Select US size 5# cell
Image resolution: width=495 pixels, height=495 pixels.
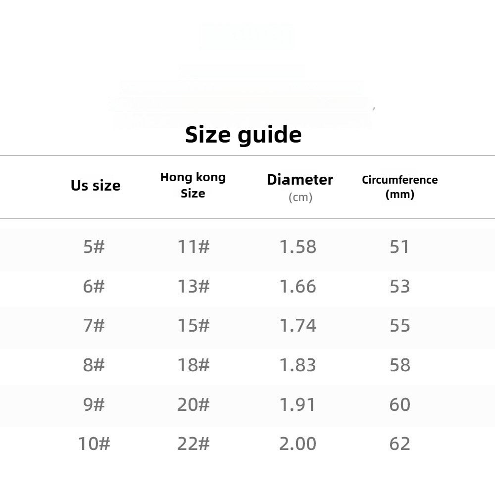pos(94,247)
